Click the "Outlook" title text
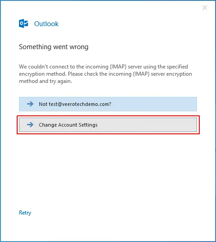This screenshot has height=242, width=216. [x=46, y=24]
